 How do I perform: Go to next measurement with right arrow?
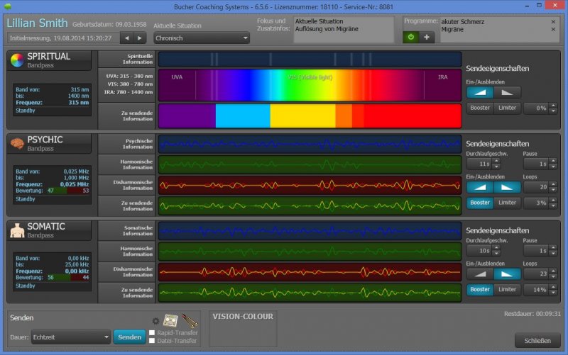140,38
